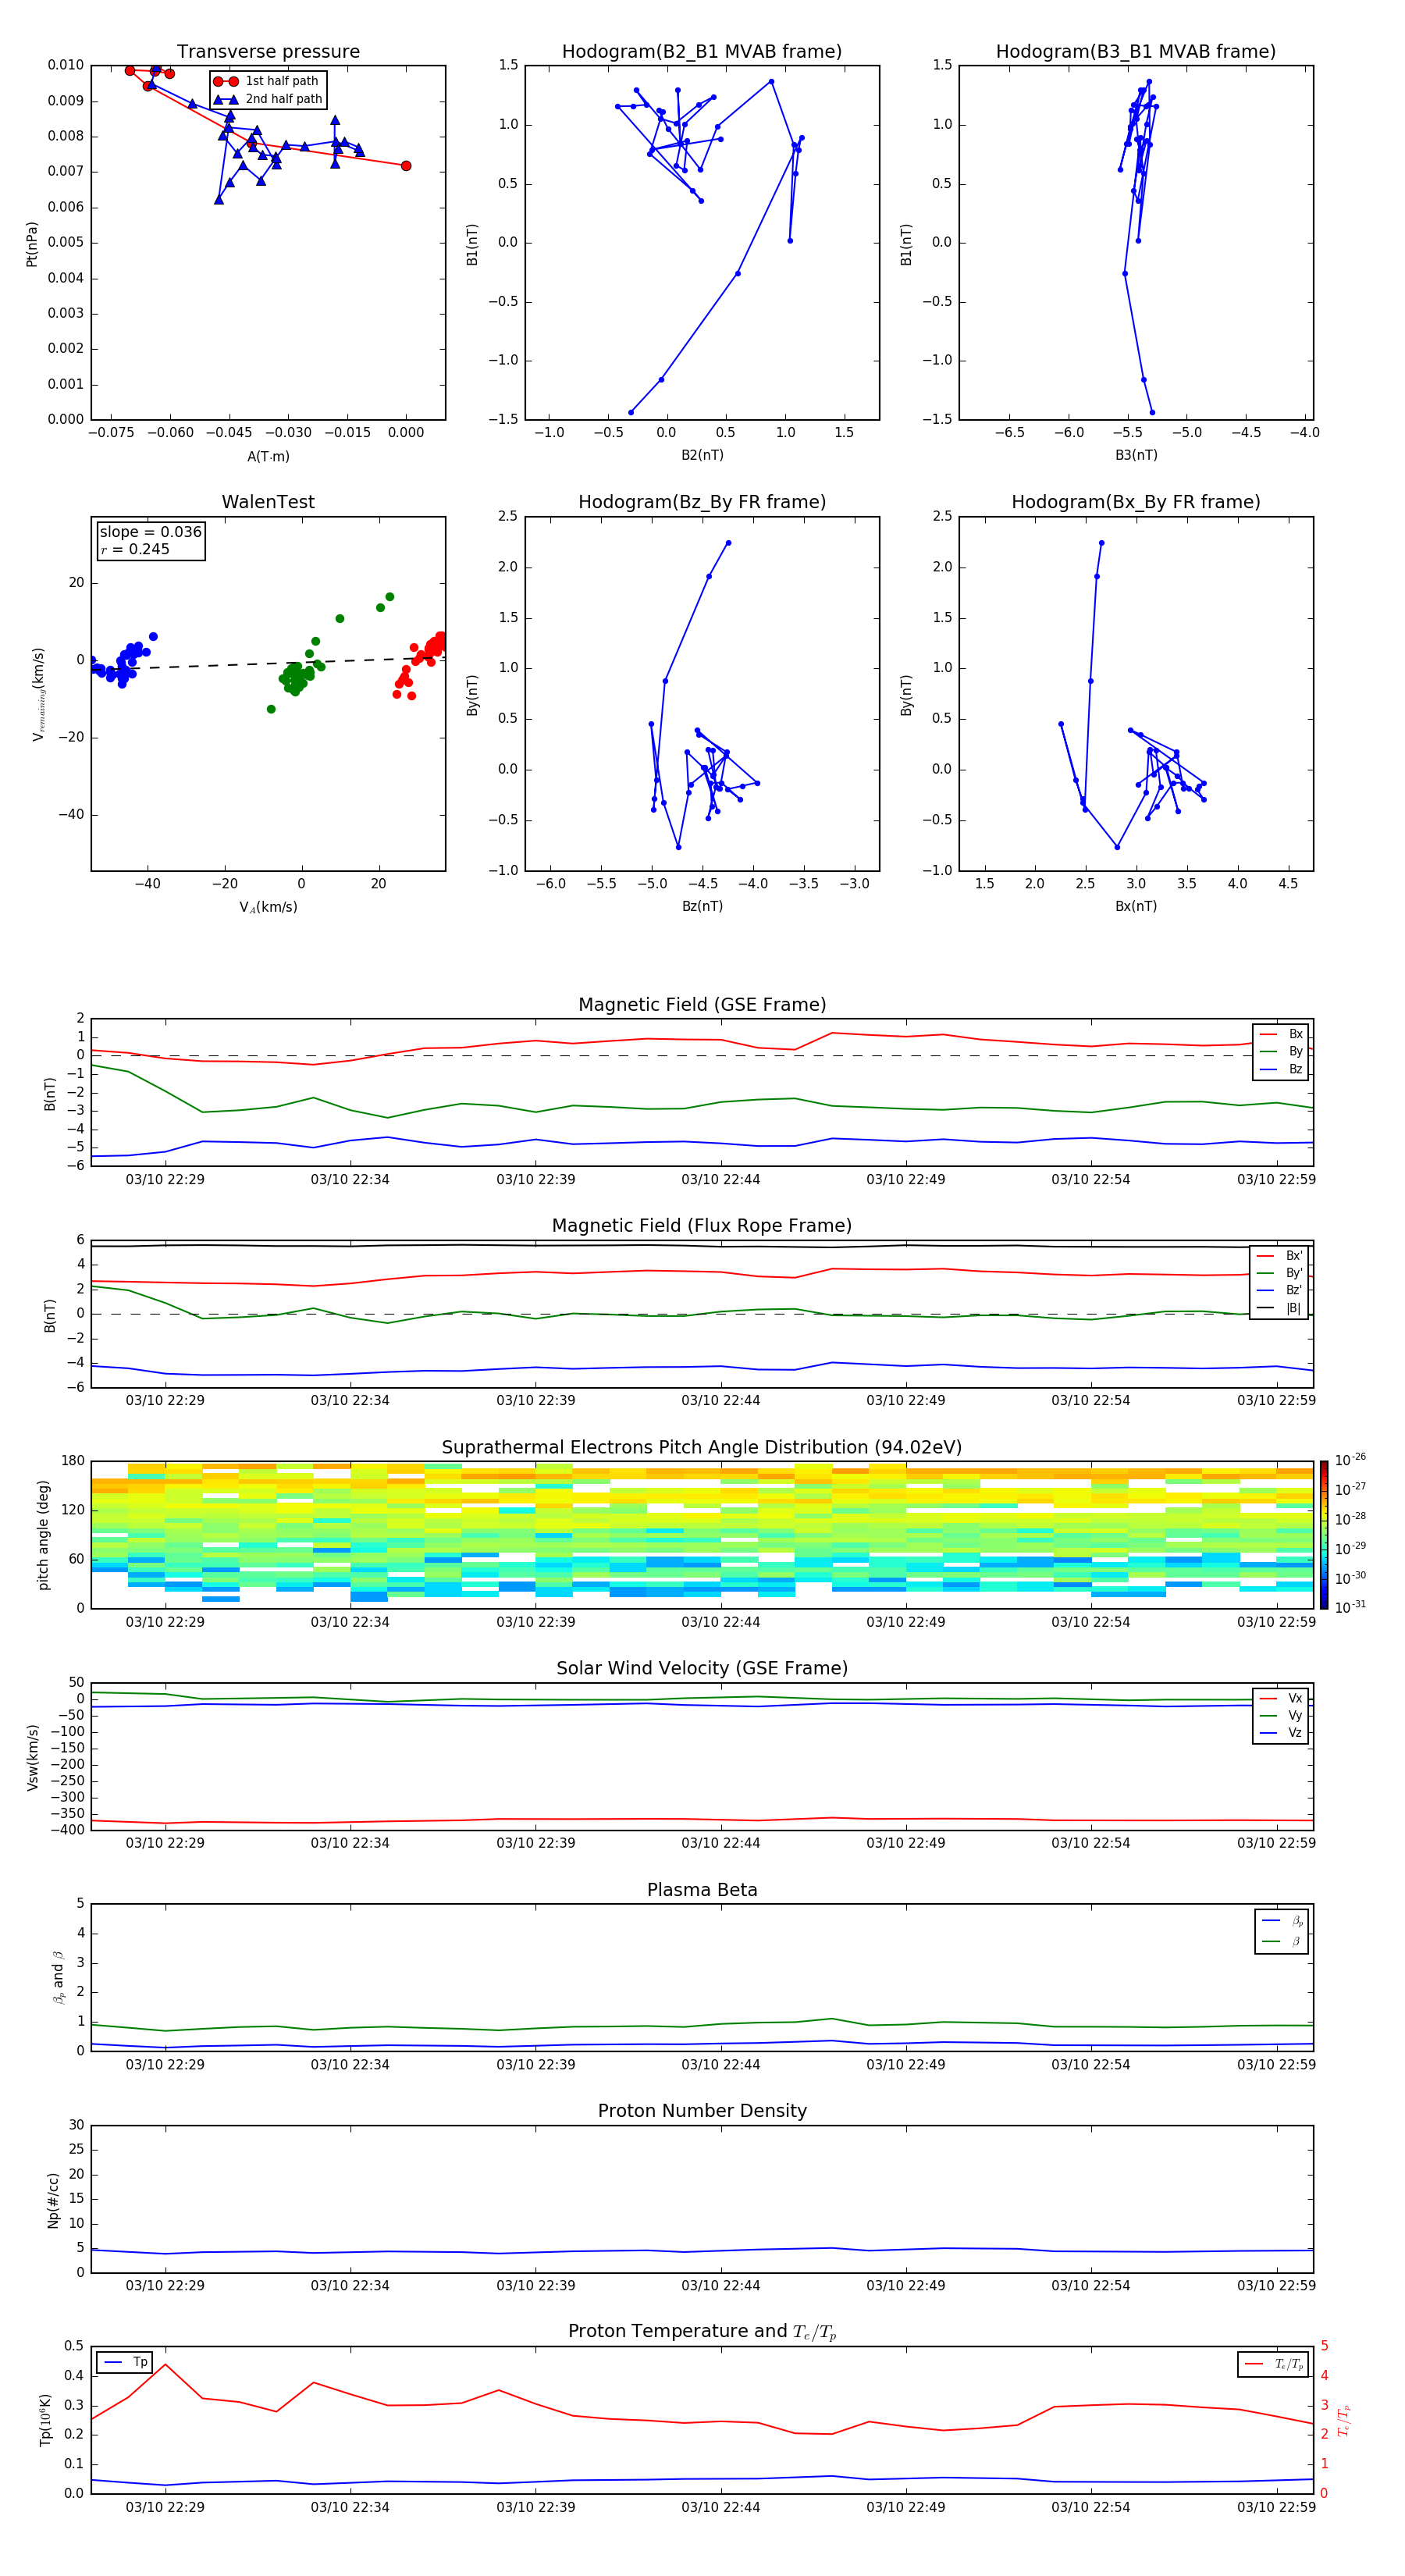This screenshot has width=1405, height=2576.
Task: Click the 'Transverse pressure' plot title
Action: click(x=268, y=52)
